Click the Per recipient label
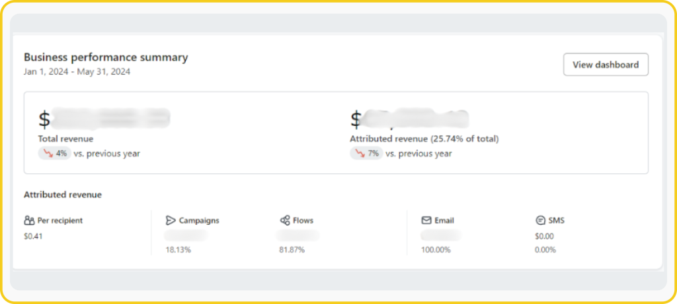Screen dimensions: 677x304 point(60,220)
